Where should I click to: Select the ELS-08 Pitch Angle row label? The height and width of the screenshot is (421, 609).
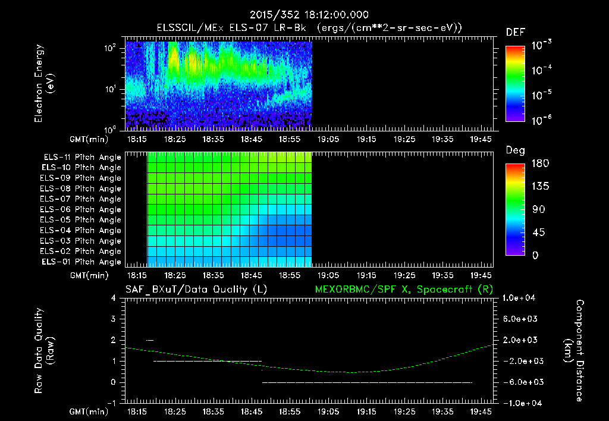pos(81,188)
